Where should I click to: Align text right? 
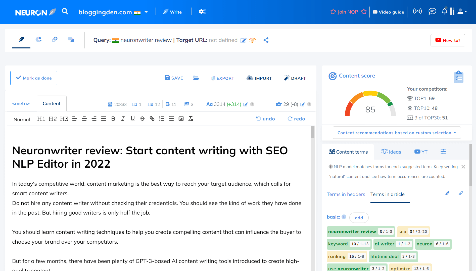click(94, 119)
